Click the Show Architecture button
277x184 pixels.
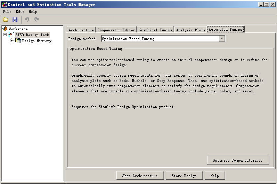click(140, 176)
